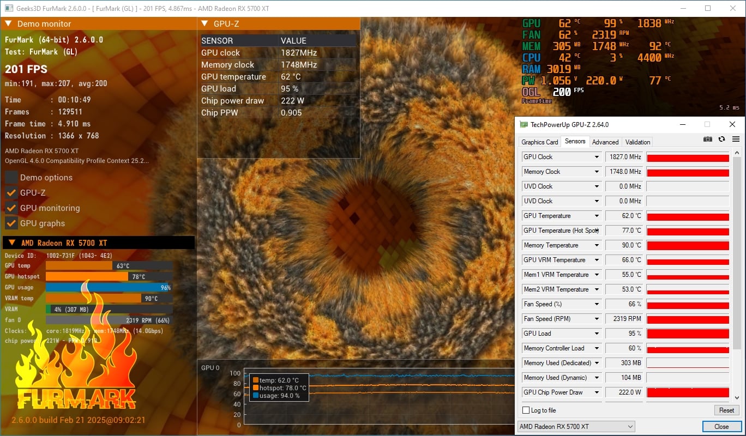The width and height of the screenshot is (746, 436).
Task: Open the Fan Speed (RPM) dropdown
Action: [x=597, y=319]
